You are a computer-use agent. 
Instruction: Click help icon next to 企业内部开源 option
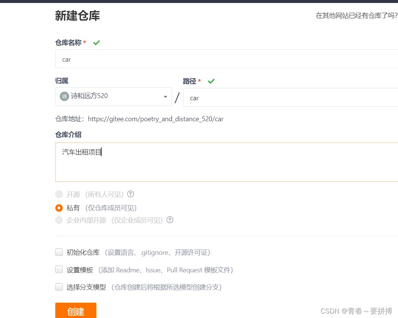click(x=170, y=220)
